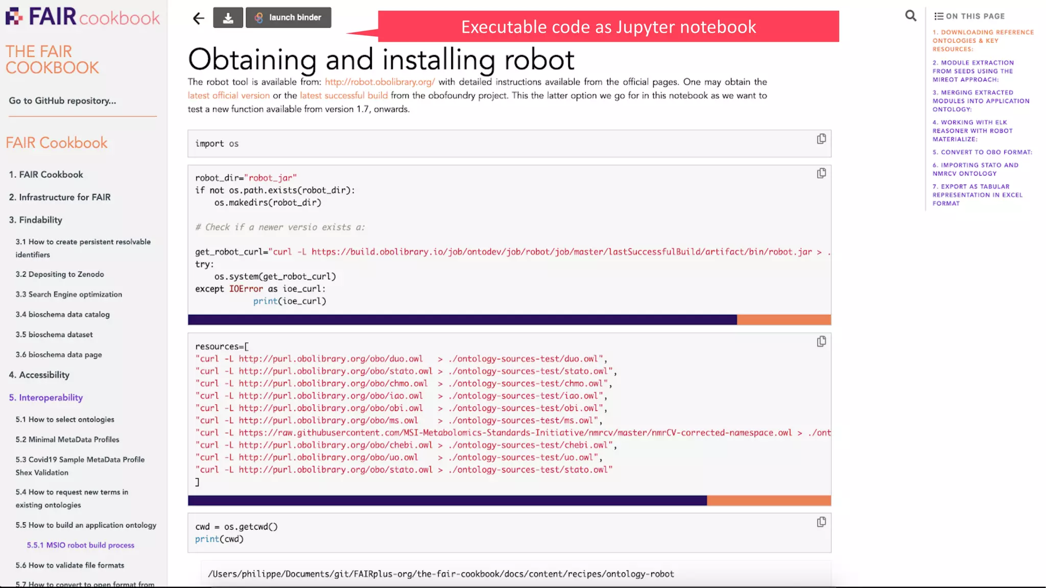Jump to '2. Module extraction from seeds' section
Viewport: 1046px width, 588px height.
tap(973, 71)
